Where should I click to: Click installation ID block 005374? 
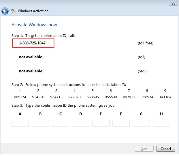(x=20, y=97)
